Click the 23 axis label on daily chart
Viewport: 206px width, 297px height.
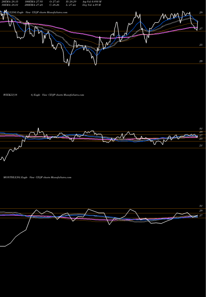click(201, 61)
